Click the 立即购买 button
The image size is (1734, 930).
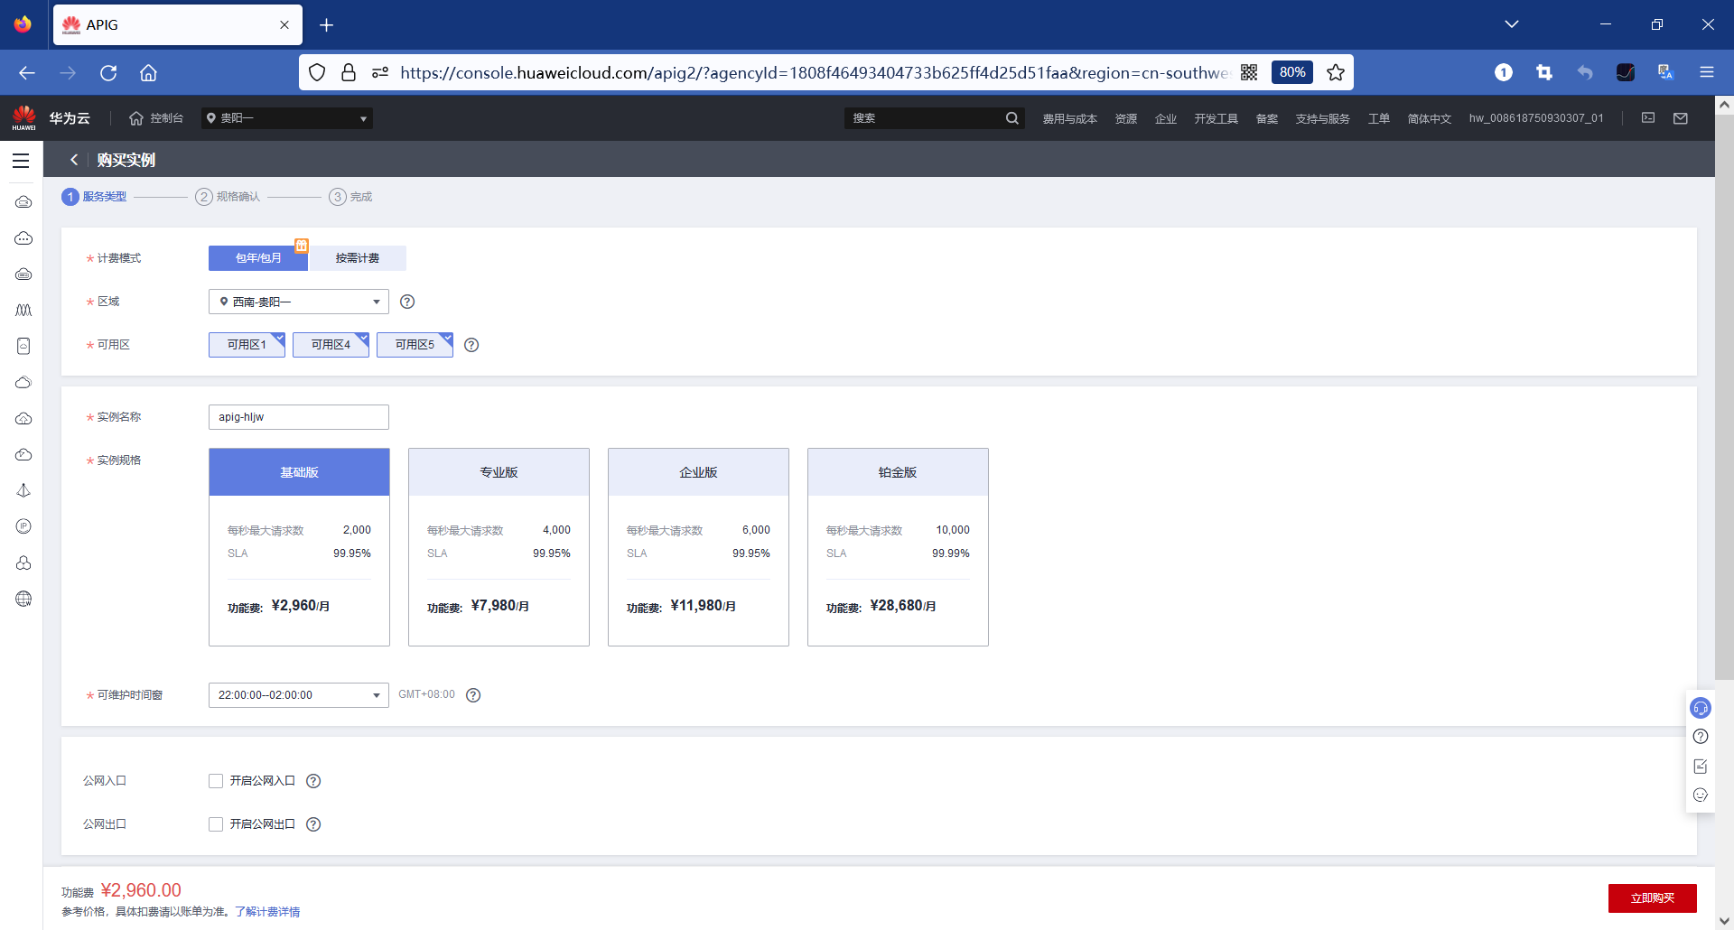(x=1653, y=898)
